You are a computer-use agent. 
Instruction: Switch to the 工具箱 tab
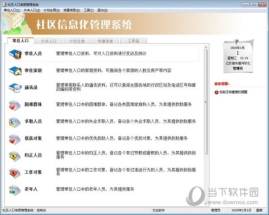click(x=134, y=41)
